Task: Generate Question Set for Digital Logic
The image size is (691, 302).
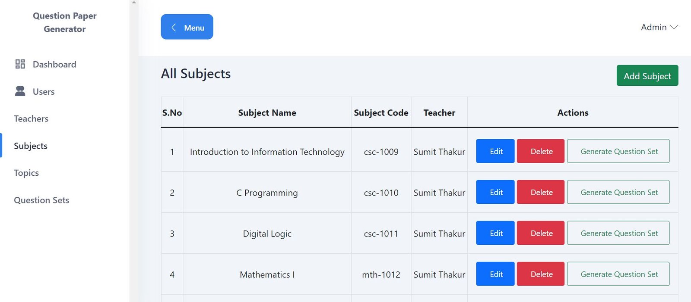Action: (x=618, y=233)
